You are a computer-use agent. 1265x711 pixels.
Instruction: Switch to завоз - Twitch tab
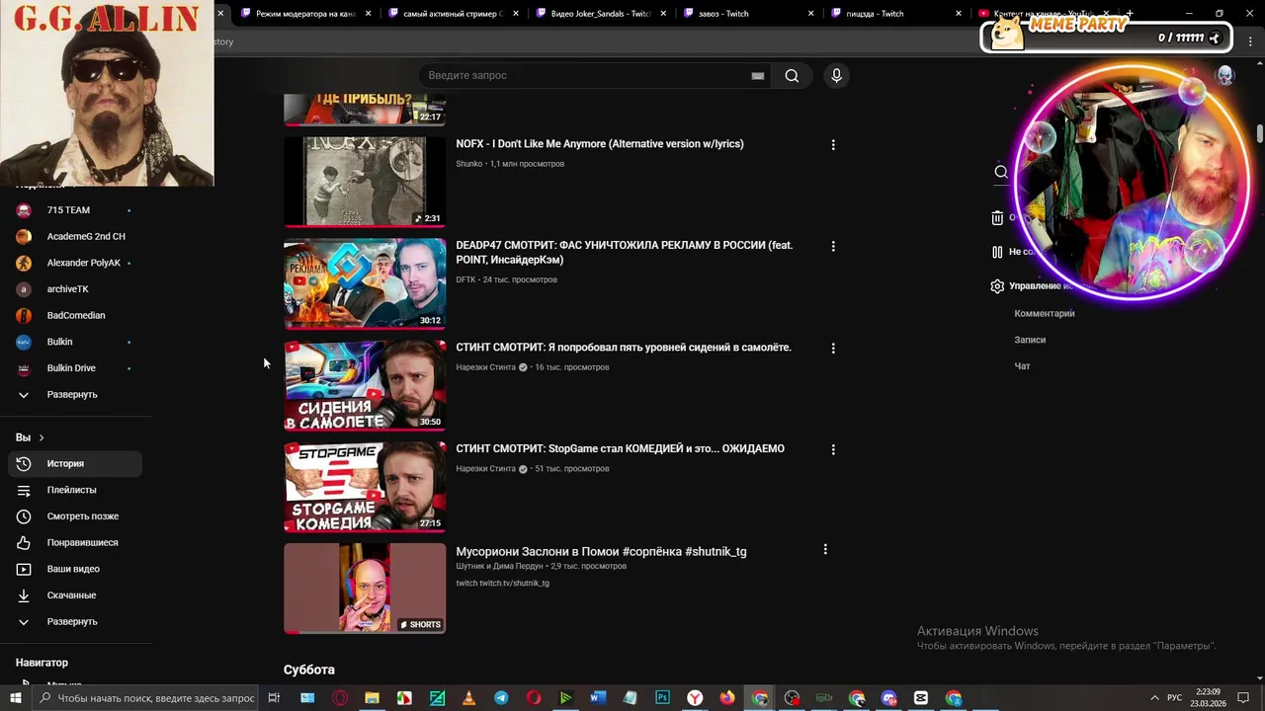point(748,14)
